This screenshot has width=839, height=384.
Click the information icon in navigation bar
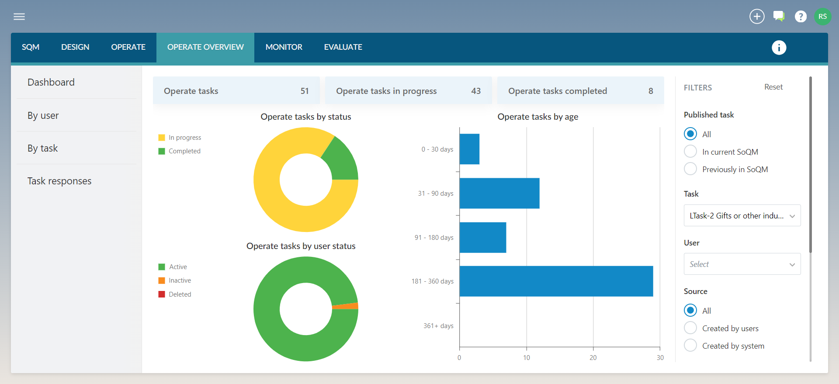[779, 48]
